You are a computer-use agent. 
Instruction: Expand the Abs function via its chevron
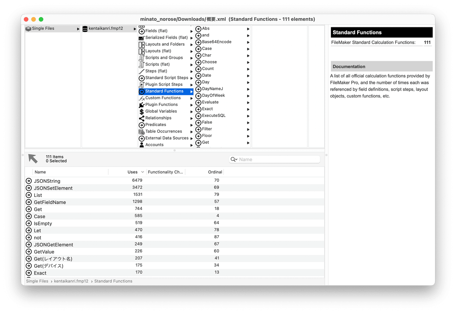click(x=248, y=28)
